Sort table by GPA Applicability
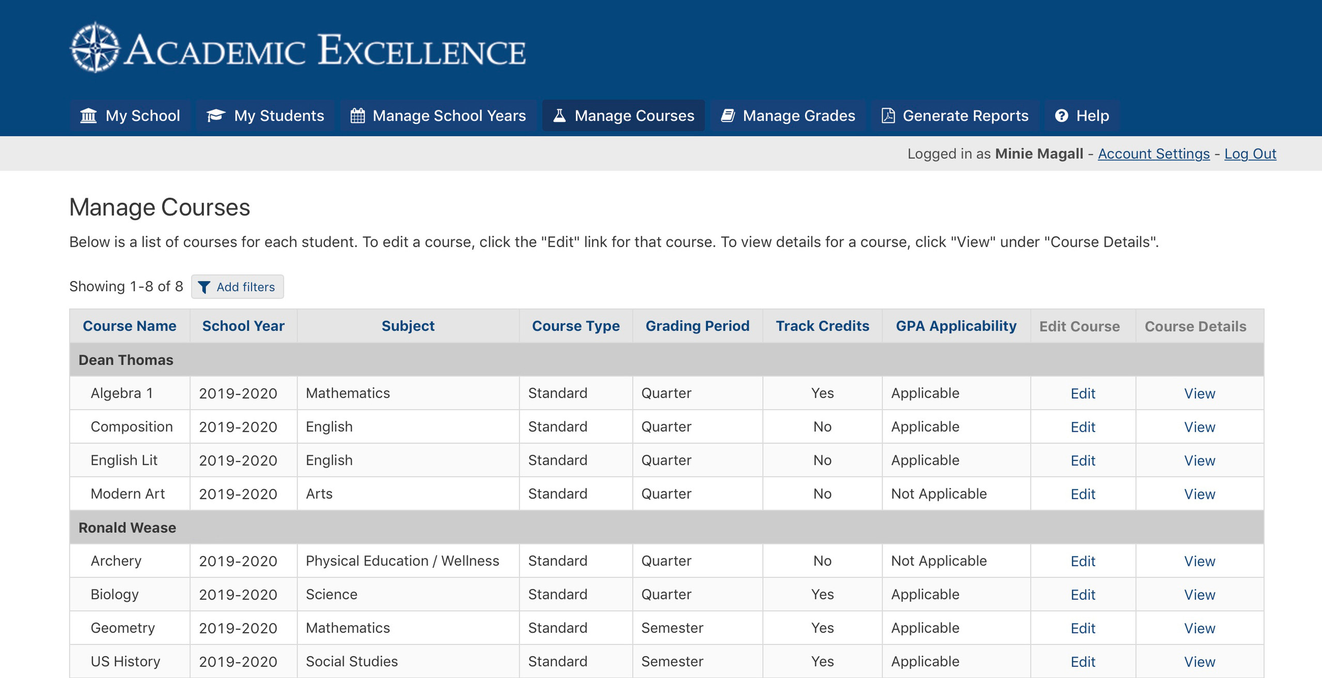1322x678 pixels. coord(956,326)
